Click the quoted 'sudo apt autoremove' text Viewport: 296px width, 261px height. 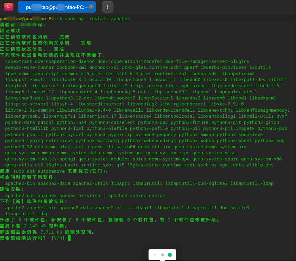click(x=39, y=171)
